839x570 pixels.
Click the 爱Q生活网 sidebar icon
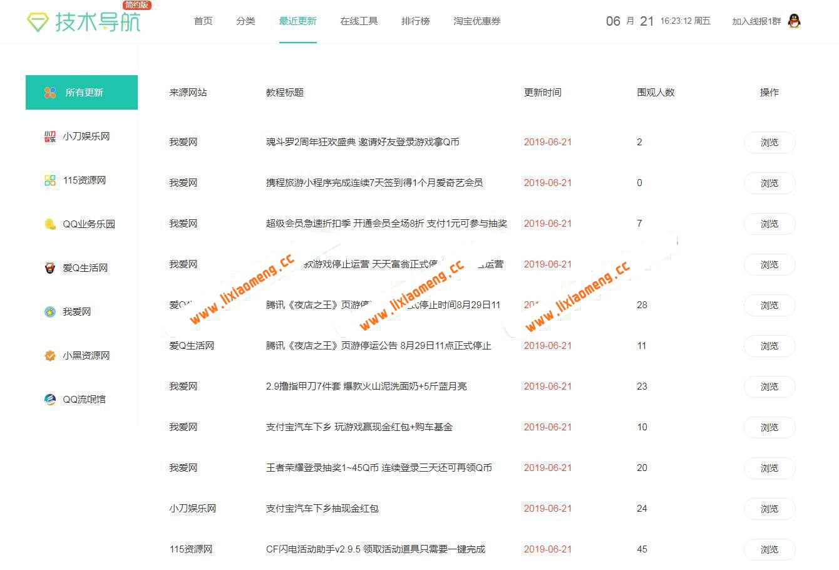pyautogui.click(x=50, y=267)
